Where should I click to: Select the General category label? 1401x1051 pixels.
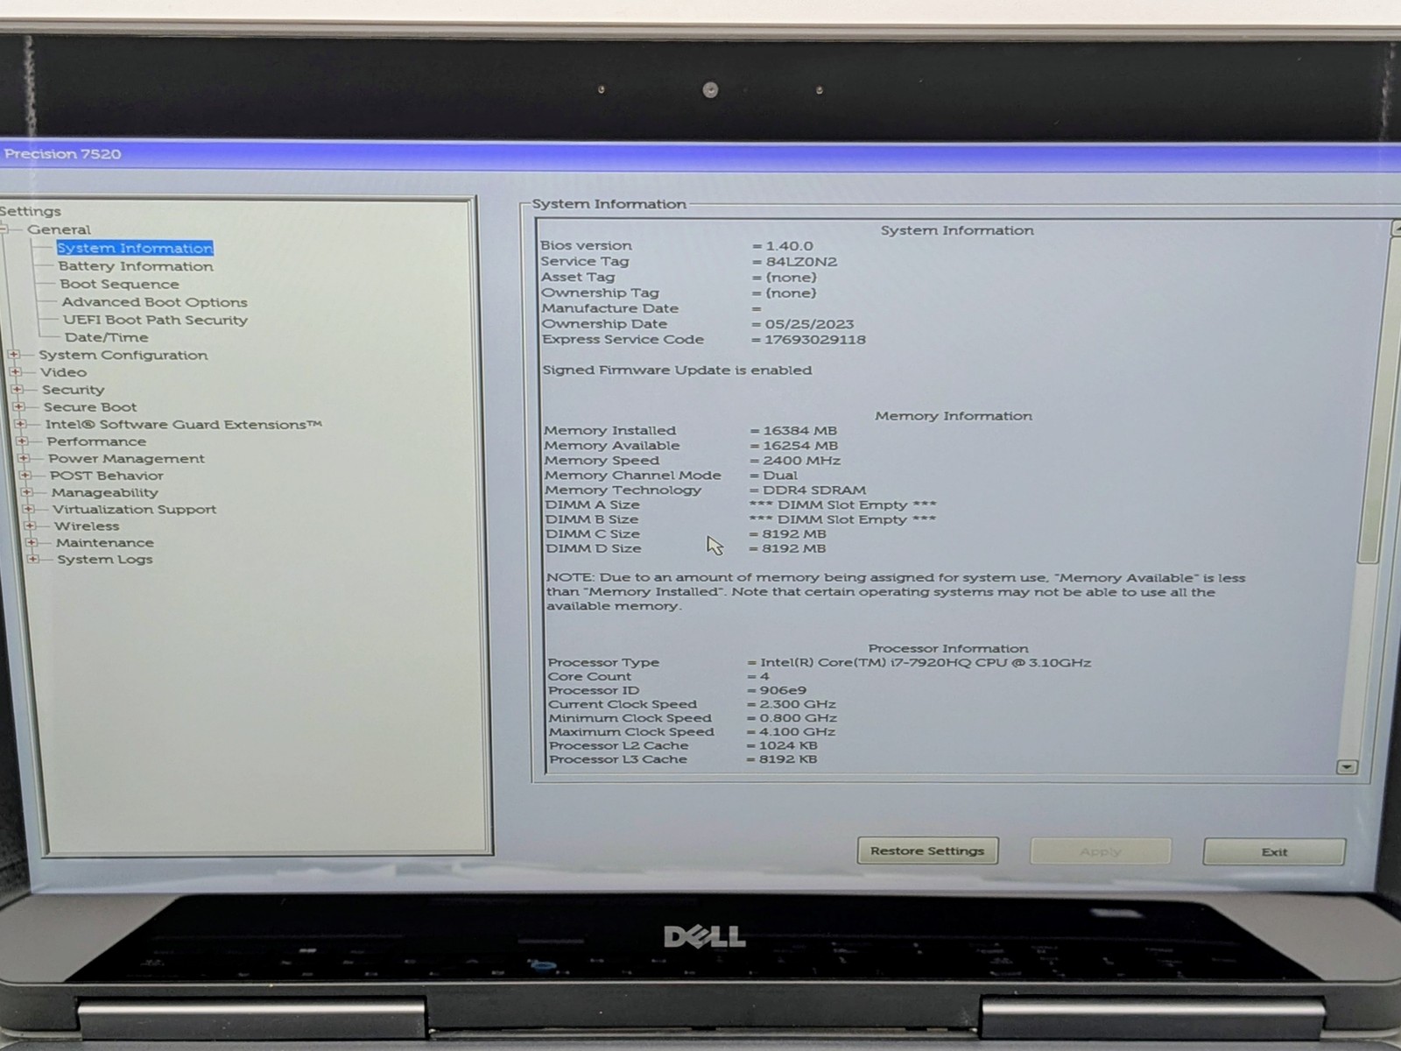(x=59, y=229)
